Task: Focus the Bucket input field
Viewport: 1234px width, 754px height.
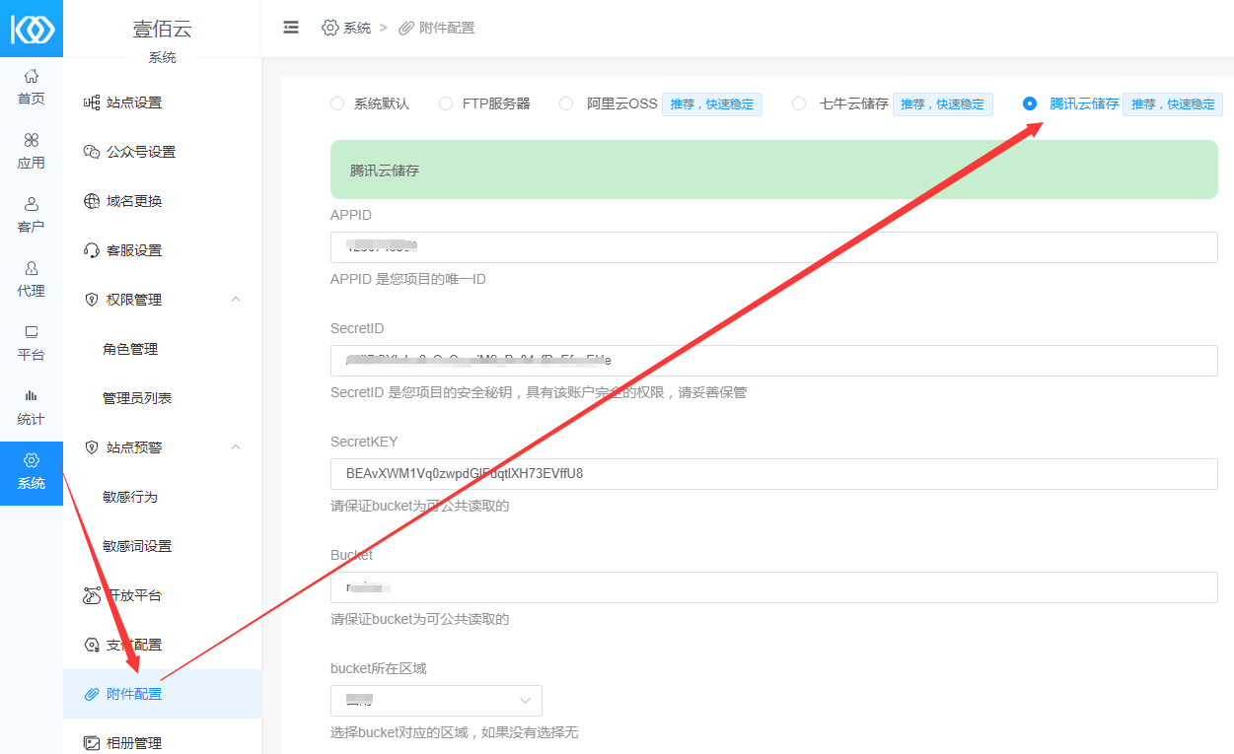Action: pos(774,587)
